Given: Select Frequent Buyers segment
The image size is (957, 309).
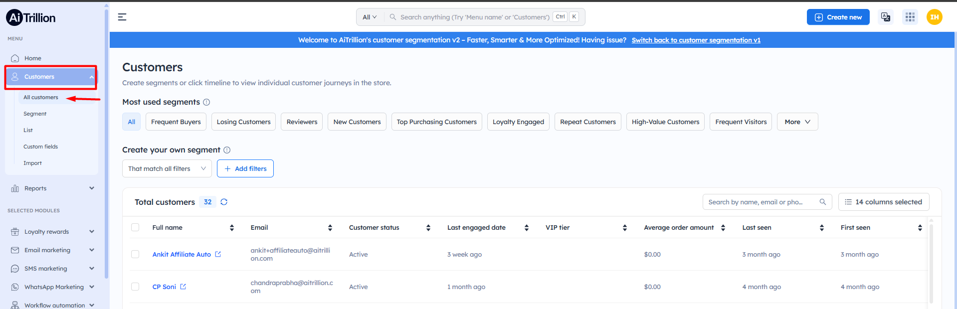Looking at the screenshot, I should pos(176,122).
